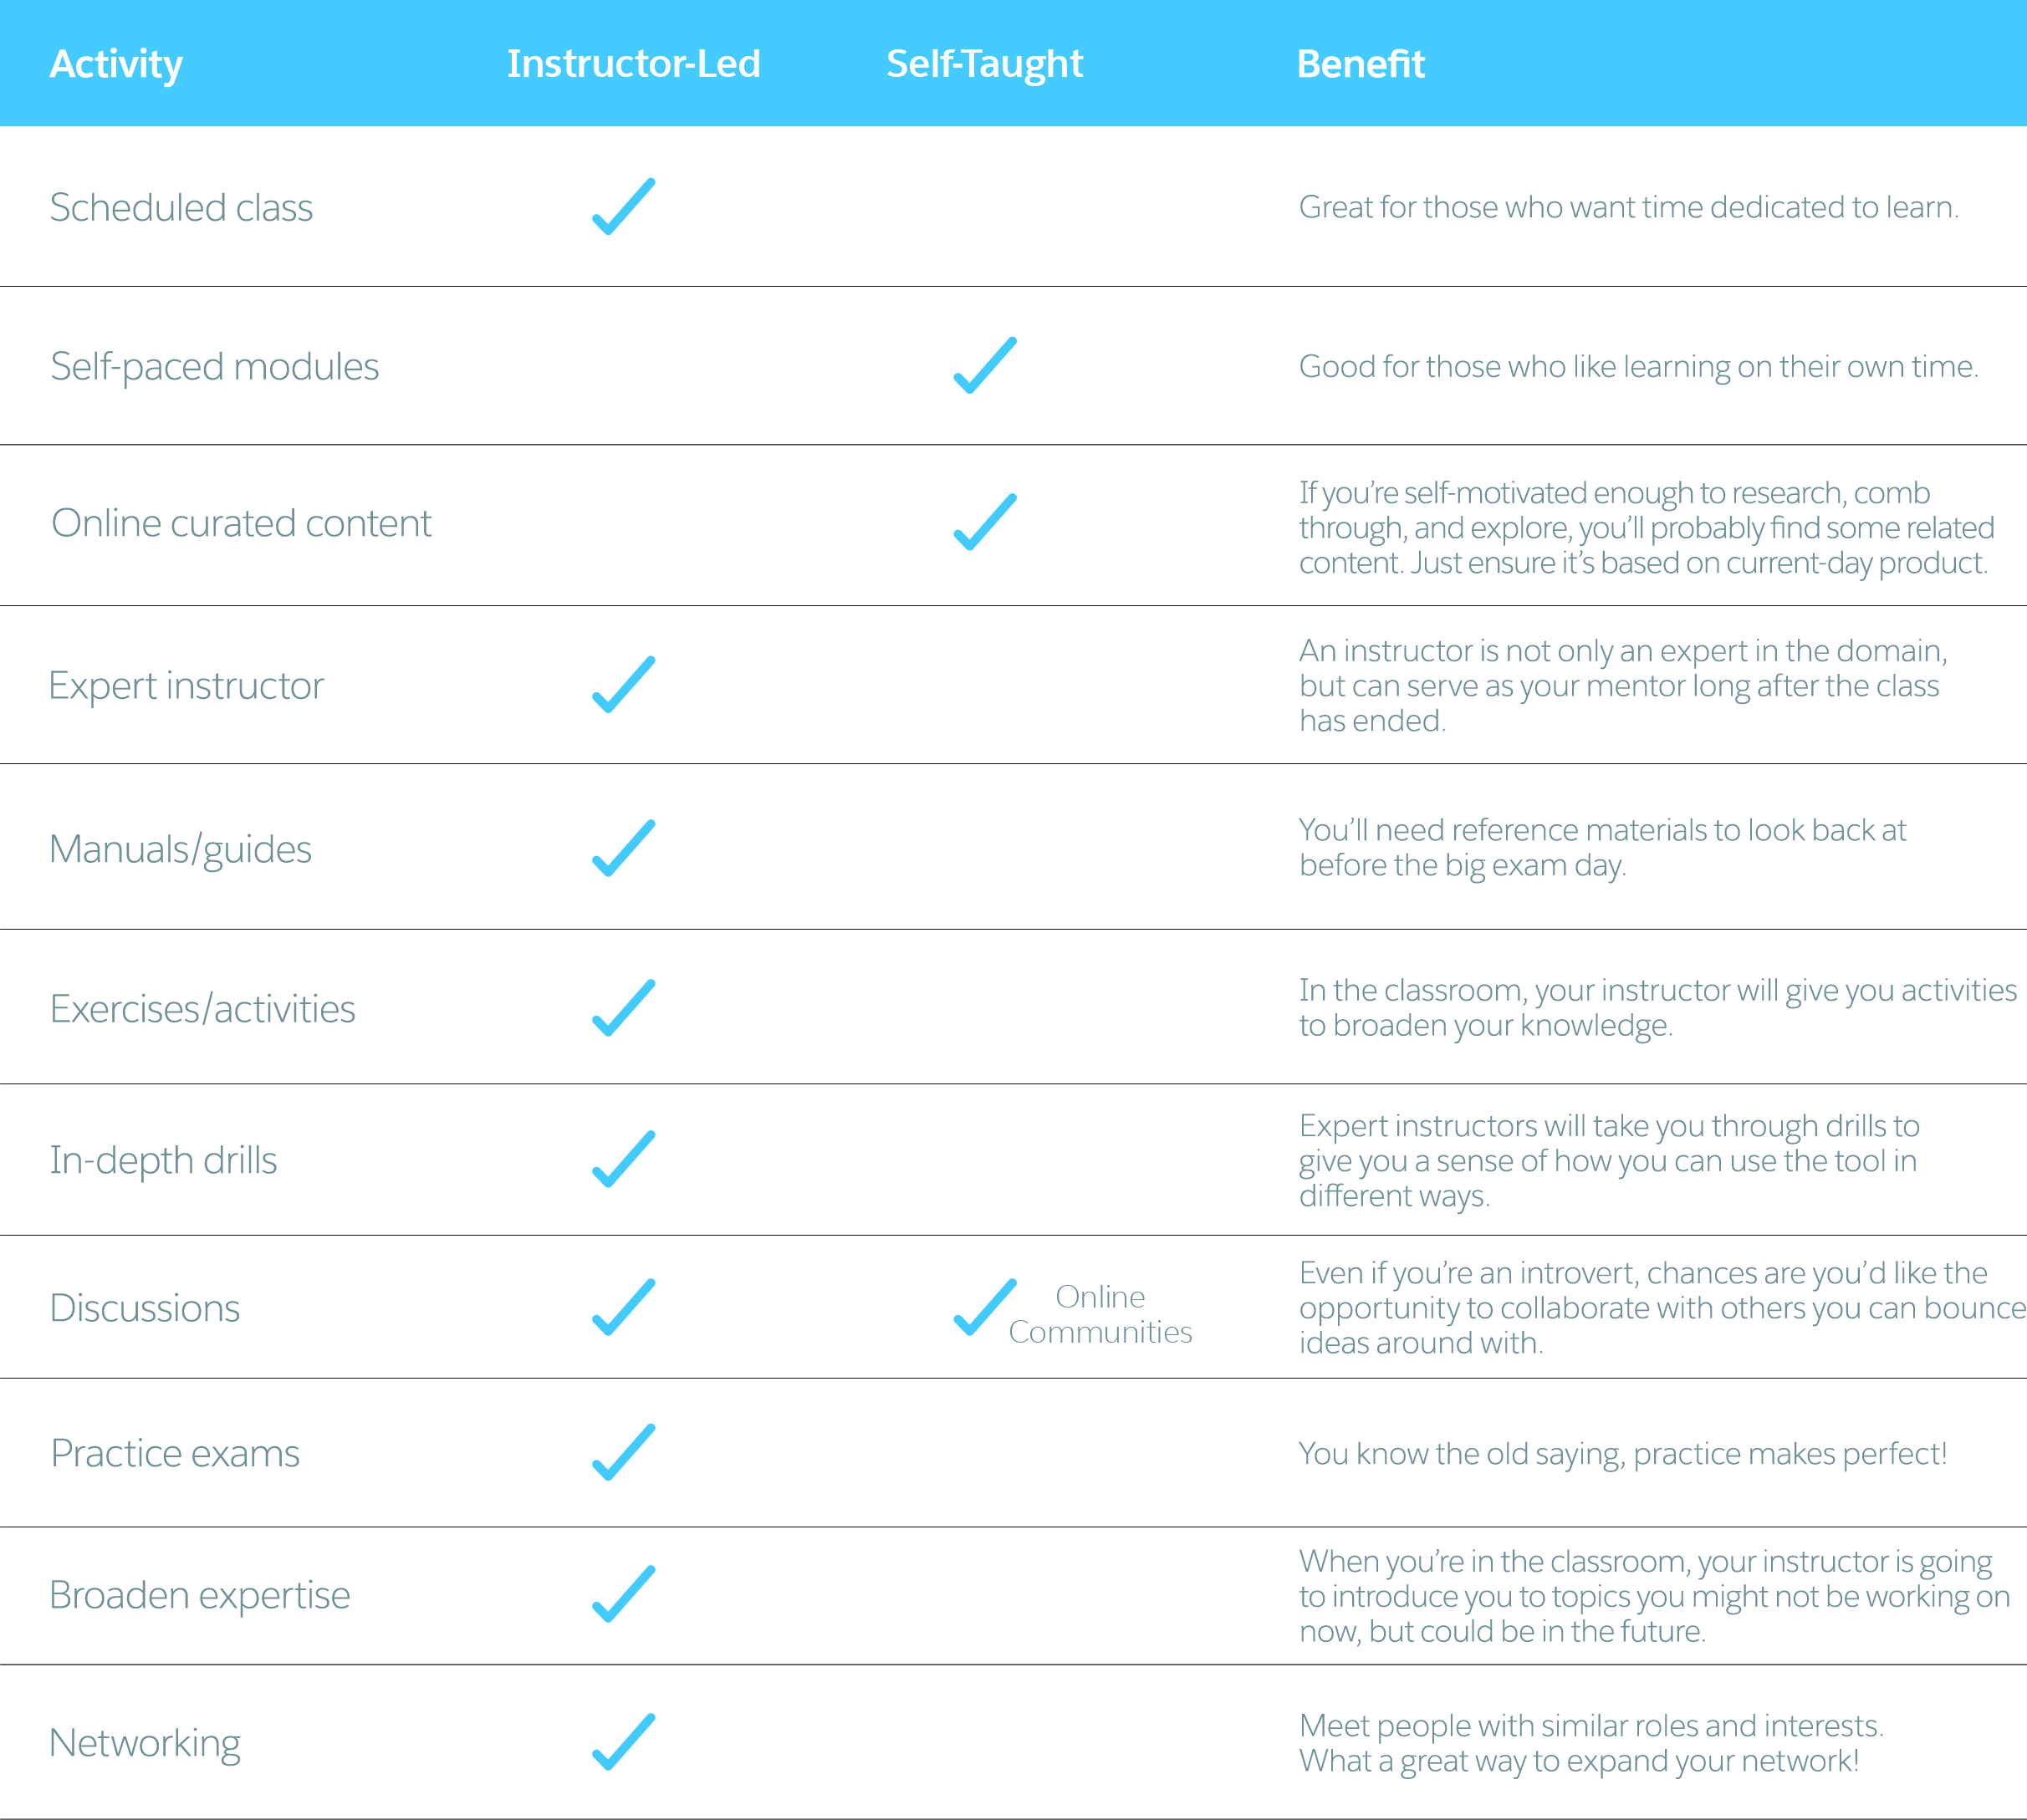Viewport: 2027px width, 1820px height.
Task: Click the Expert instructor checkmark
Action: (623, 685)
